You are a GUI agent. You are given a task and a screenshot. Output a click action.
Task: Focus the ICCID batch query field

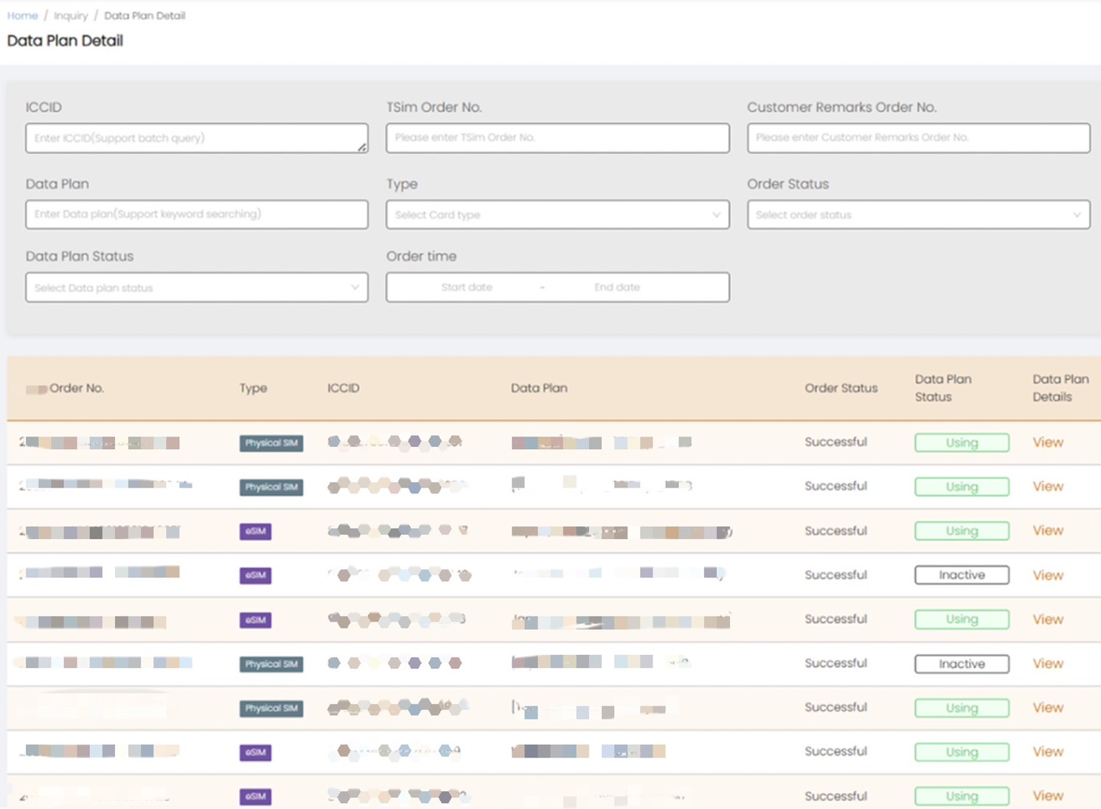[196, 138]
